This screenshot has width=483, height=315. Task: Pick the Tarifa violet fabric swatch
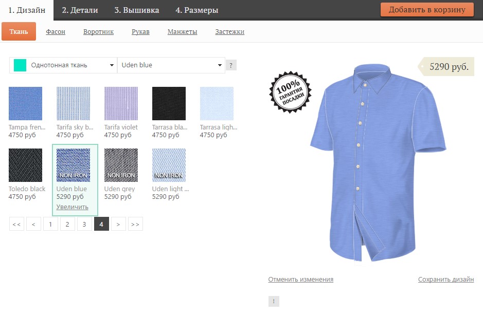pyautogui.click(x=121, y=103)
